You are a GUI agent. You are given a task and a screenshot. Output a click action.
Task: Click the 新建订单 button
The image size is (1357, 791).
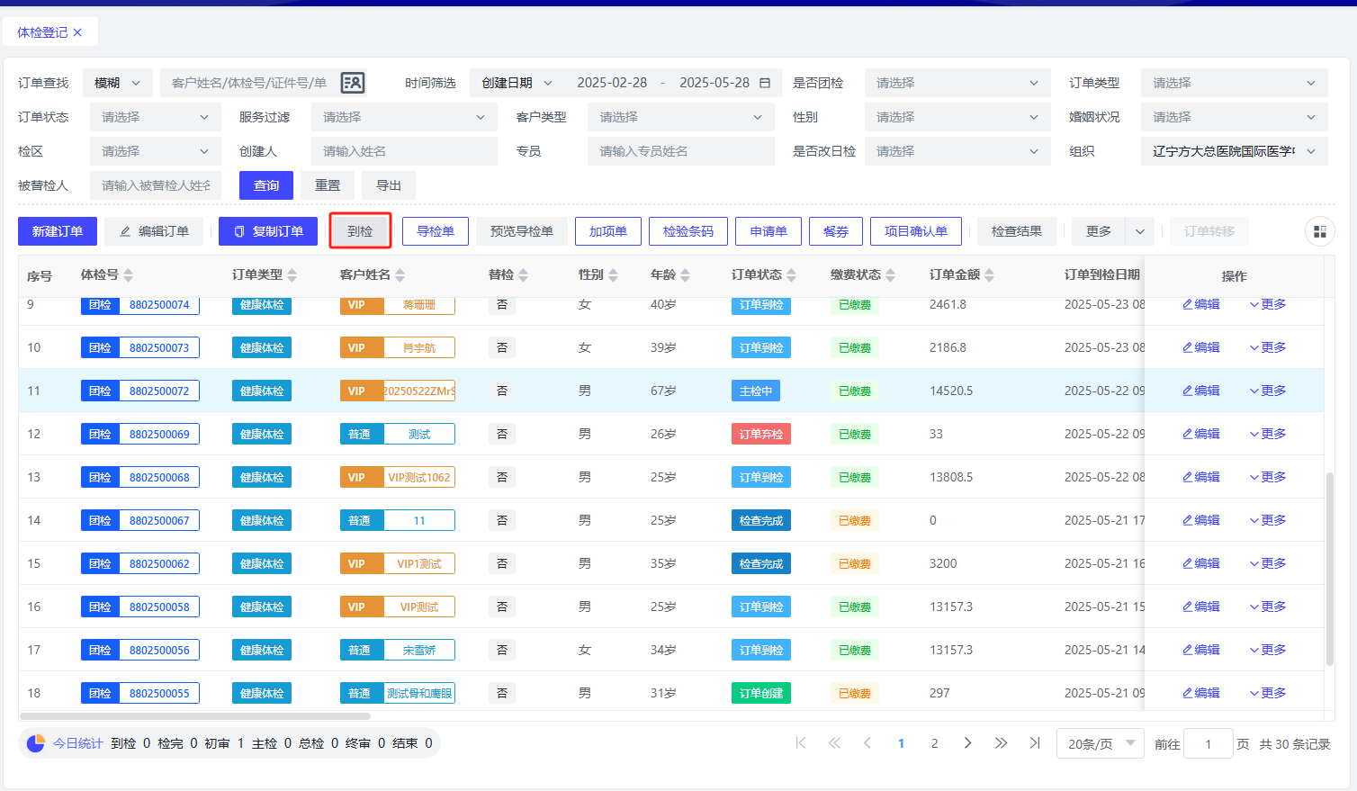pos(58,231)
